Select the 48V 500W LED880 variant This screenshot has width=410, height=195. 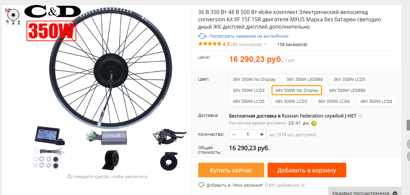(347, 90)
